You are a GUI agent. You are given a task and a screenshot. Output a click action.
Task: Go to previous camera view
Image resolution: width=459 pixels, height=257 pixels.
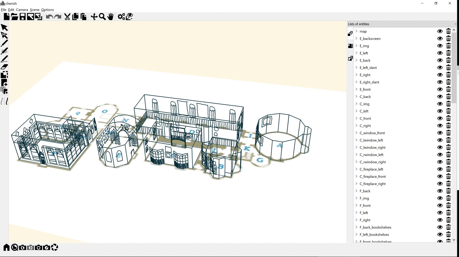(22, 247)
